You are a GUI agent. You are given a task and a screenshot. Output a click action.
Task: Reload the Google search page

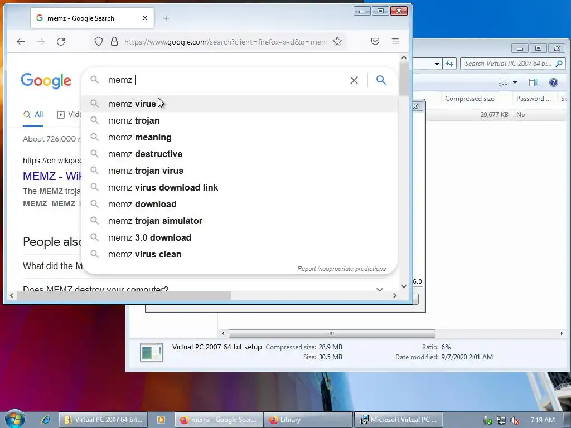(61, 41)
